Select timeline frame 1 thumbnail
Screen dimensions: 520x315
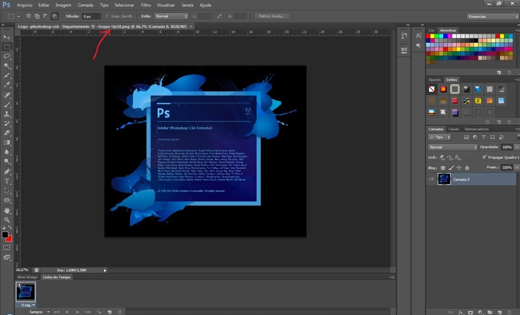coord(26,292)
